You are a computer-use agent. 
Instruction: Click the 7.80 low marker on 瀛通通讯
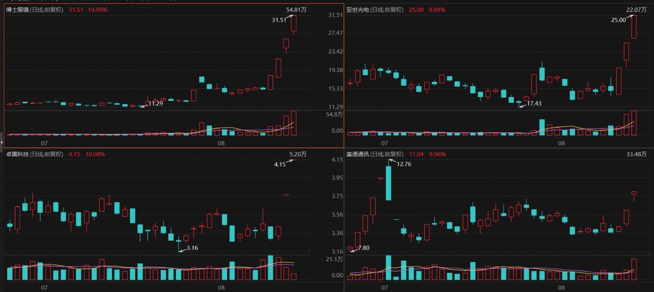click(x=364, y=248)
